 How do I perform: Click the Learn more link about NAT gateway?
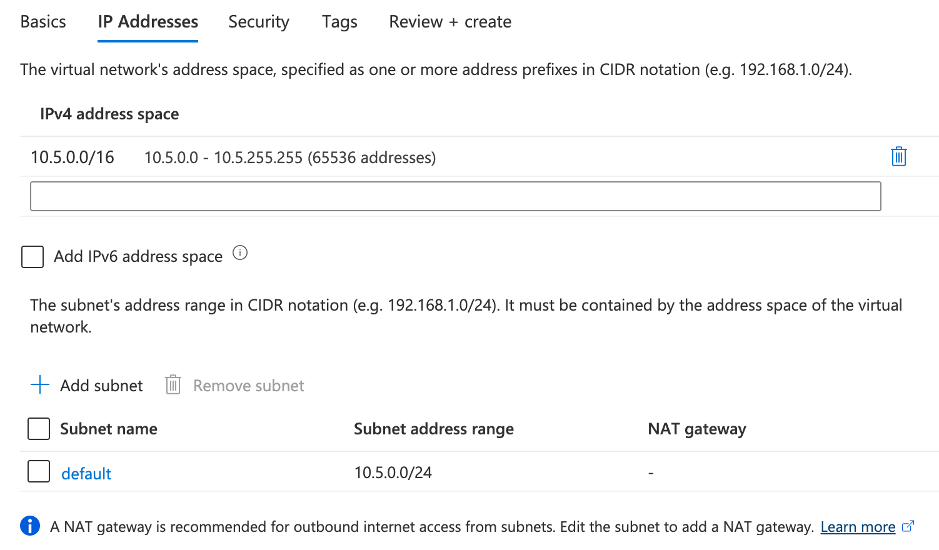point(858,526)
